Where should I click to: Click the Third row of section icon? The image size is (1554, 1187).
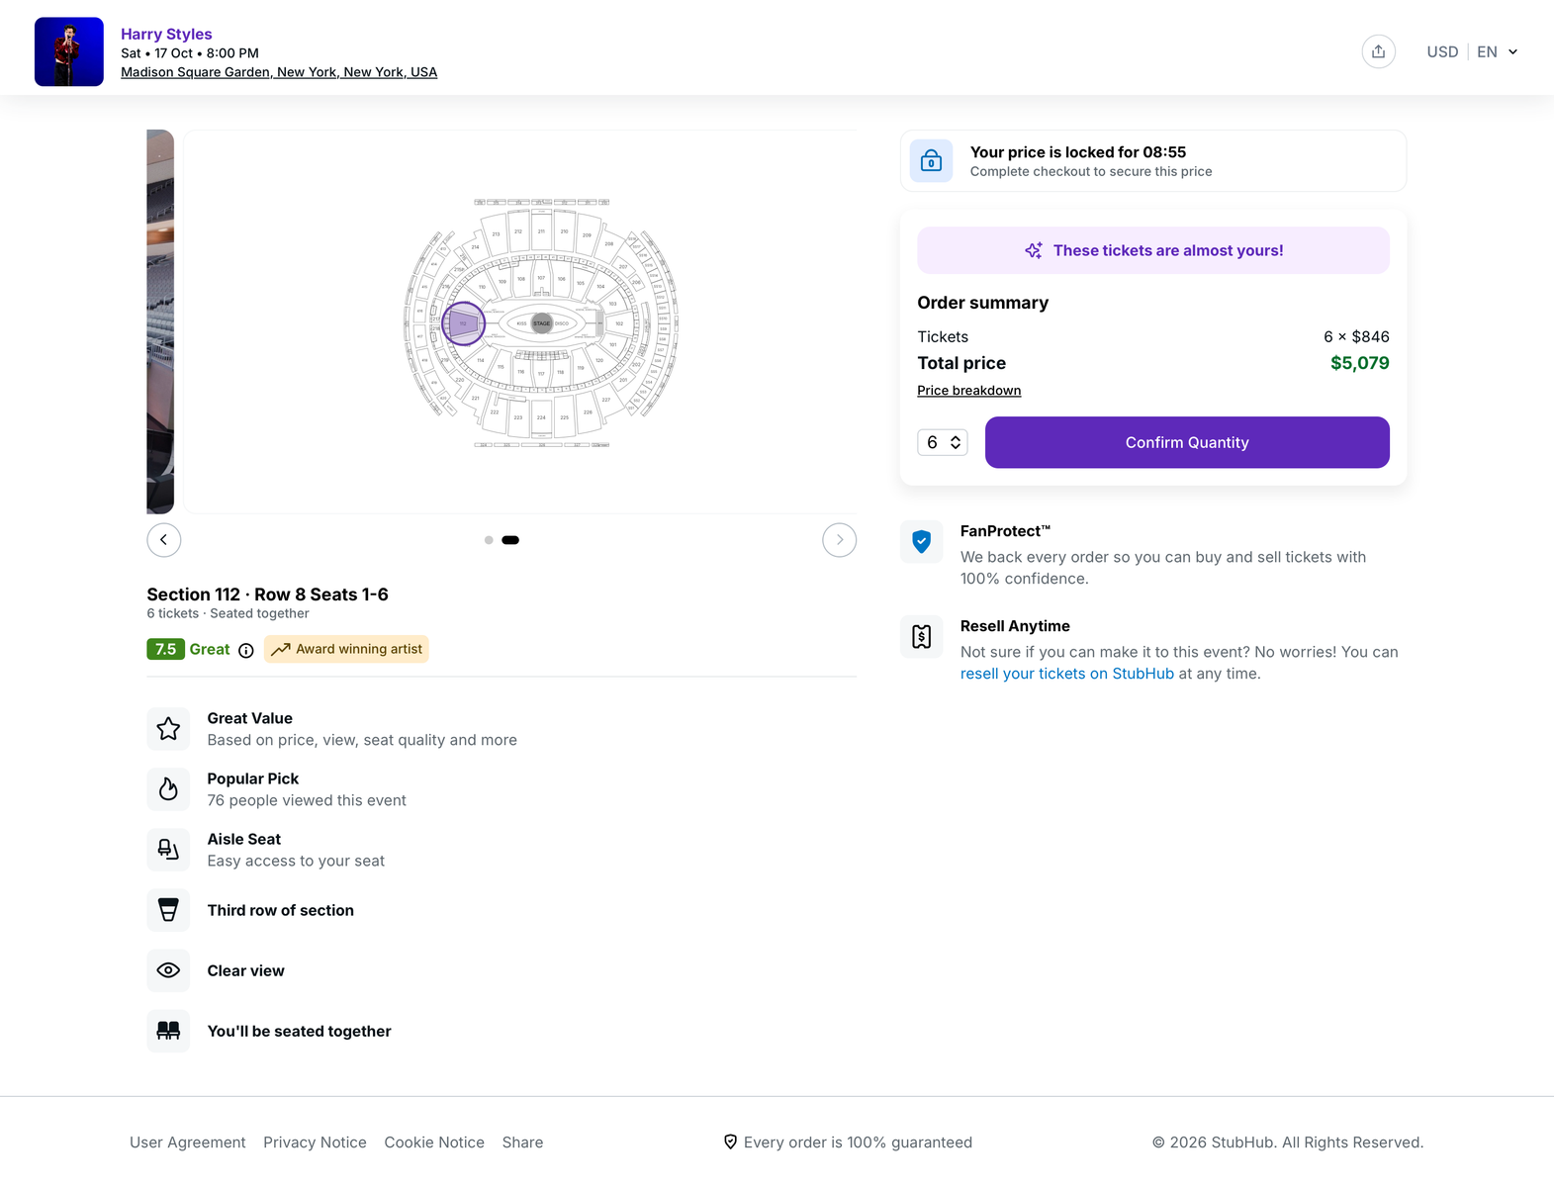168,910
